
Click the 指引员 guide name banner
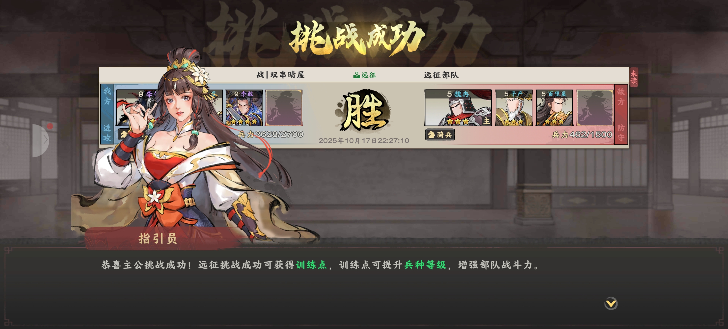[x=158, y=238]
